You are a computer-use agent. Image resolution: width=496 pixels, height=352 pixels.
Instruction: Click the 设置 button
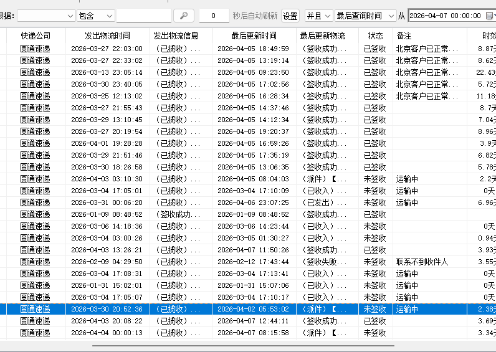tap(290, 16)
